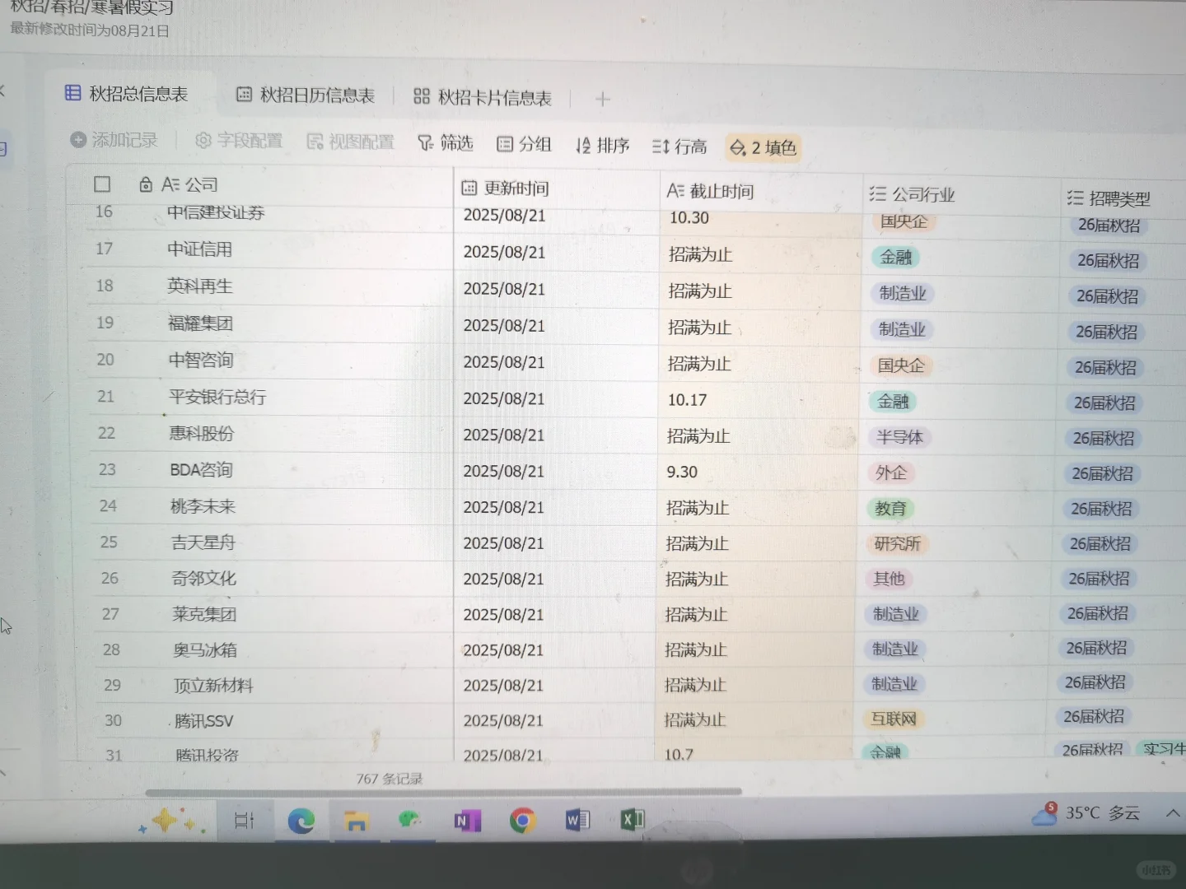Open the 行高 row height tool
Viewport: 1186px width, 889px height.
click(x=679, y=147)
